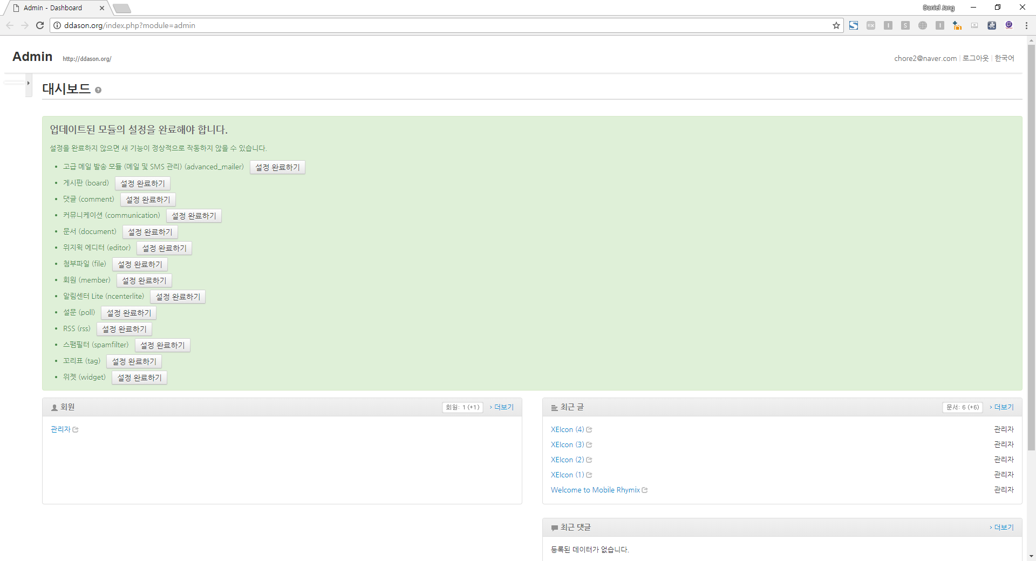Focus the browser address bar
1036x561 pixels.
click(432, 25)
